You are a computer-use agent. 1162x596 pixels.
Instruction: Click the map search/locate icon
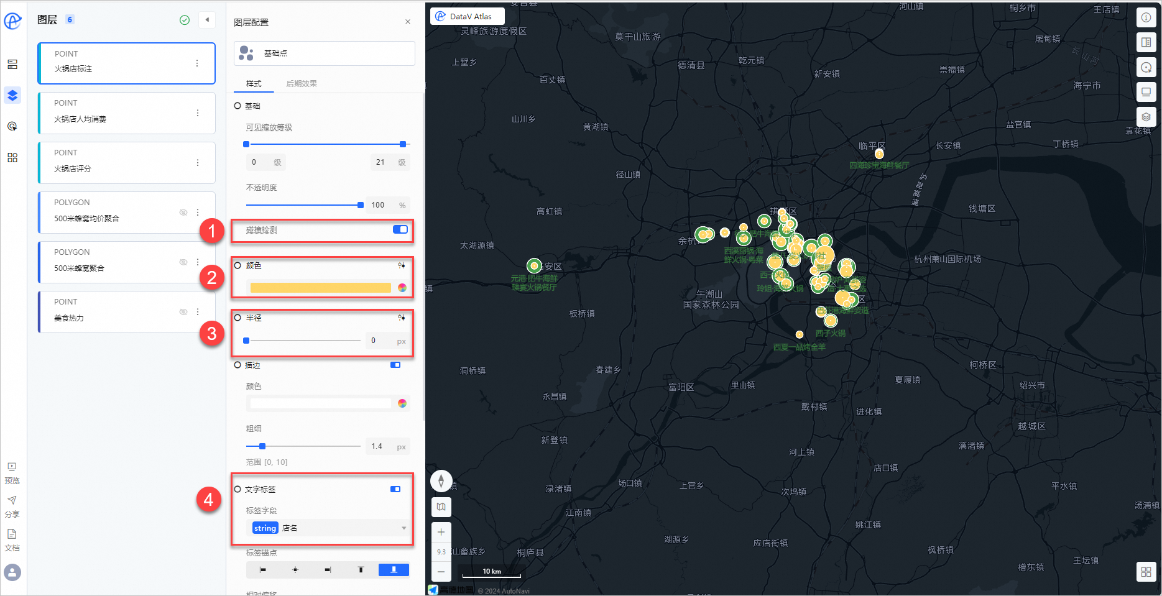tap(1146, 67)
